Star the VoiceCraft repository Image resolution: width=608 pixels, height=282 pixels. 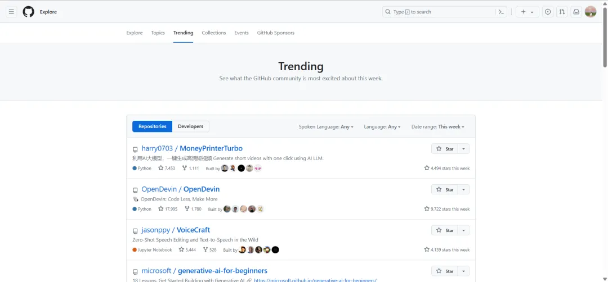445,230
